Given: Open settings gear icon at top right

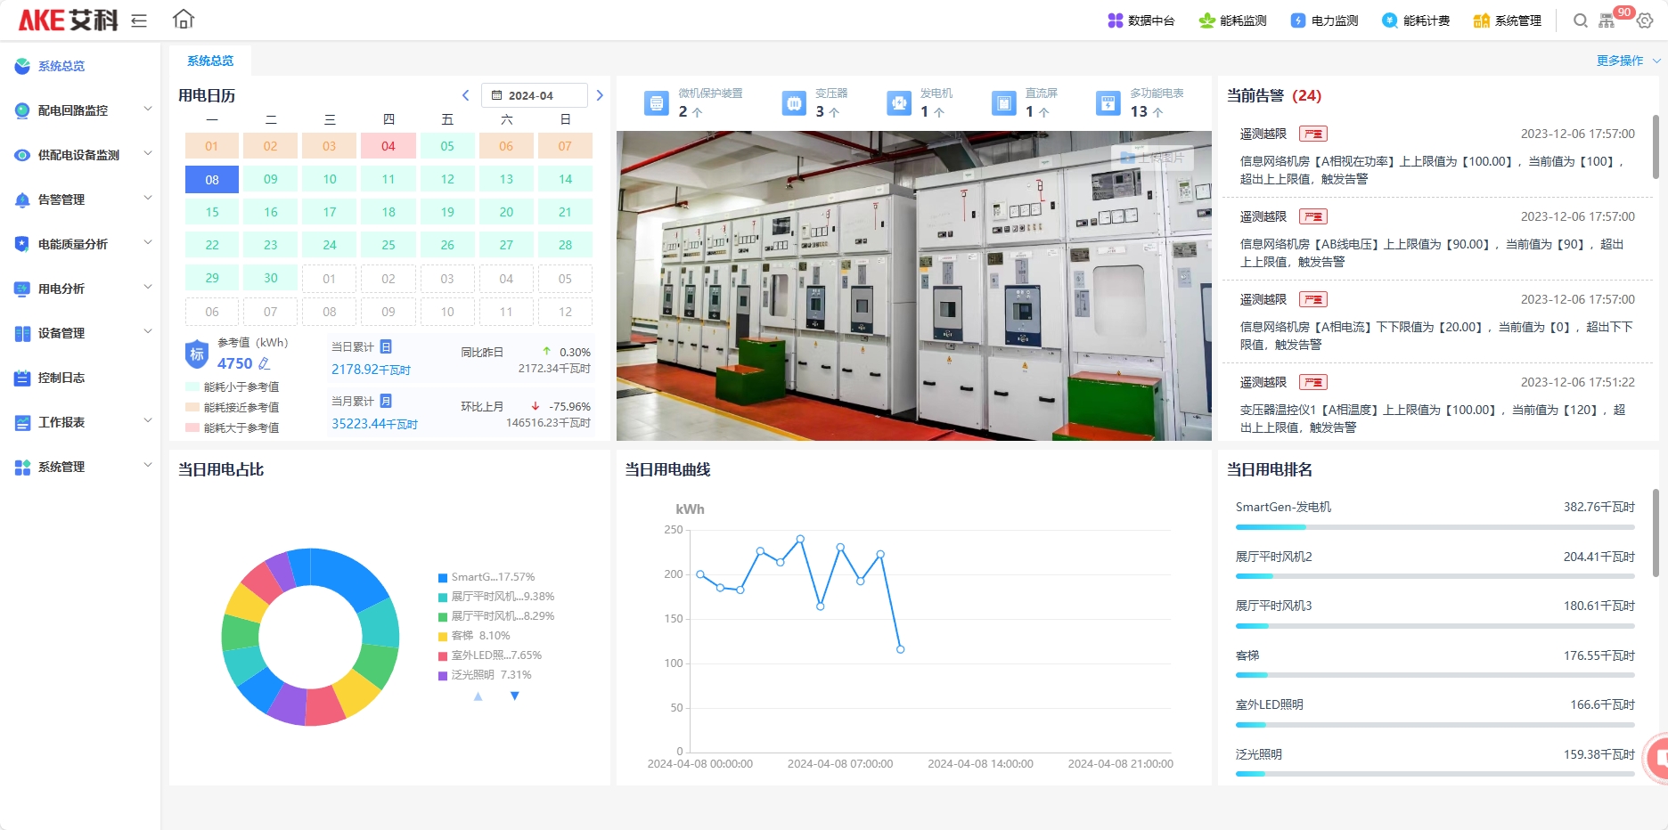Looking at the screenshot, I should (x=1645, y=20).
